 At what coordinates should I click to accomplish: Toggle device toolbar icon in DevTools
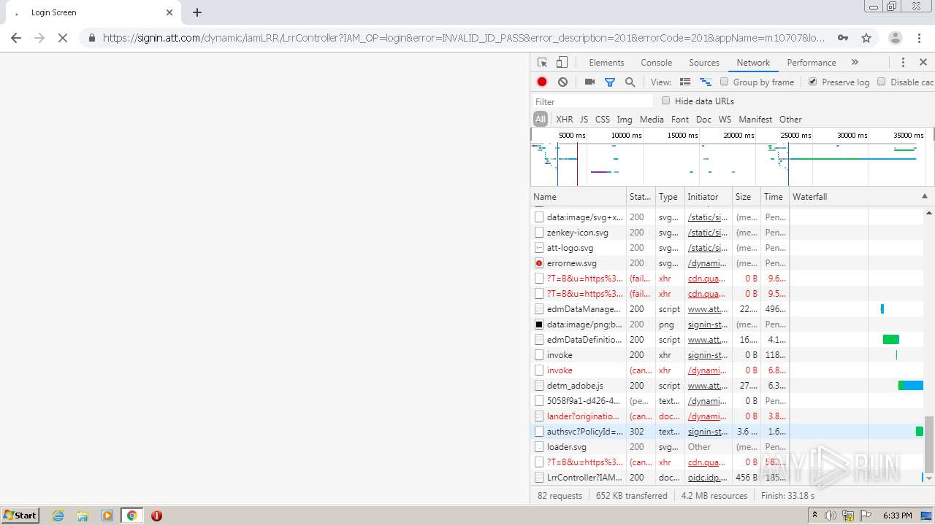pyautogui.click(x=562, y=63)
